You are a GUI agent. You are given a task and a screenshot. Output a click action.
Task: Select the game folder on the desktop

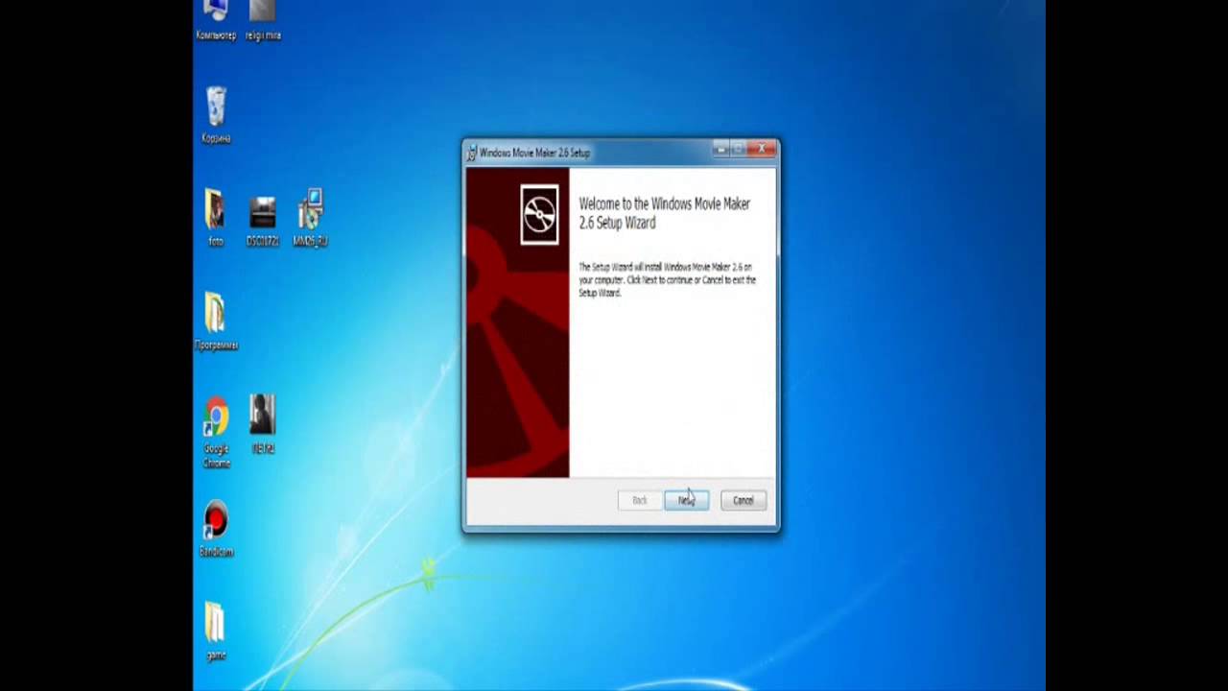coord(215,631)
